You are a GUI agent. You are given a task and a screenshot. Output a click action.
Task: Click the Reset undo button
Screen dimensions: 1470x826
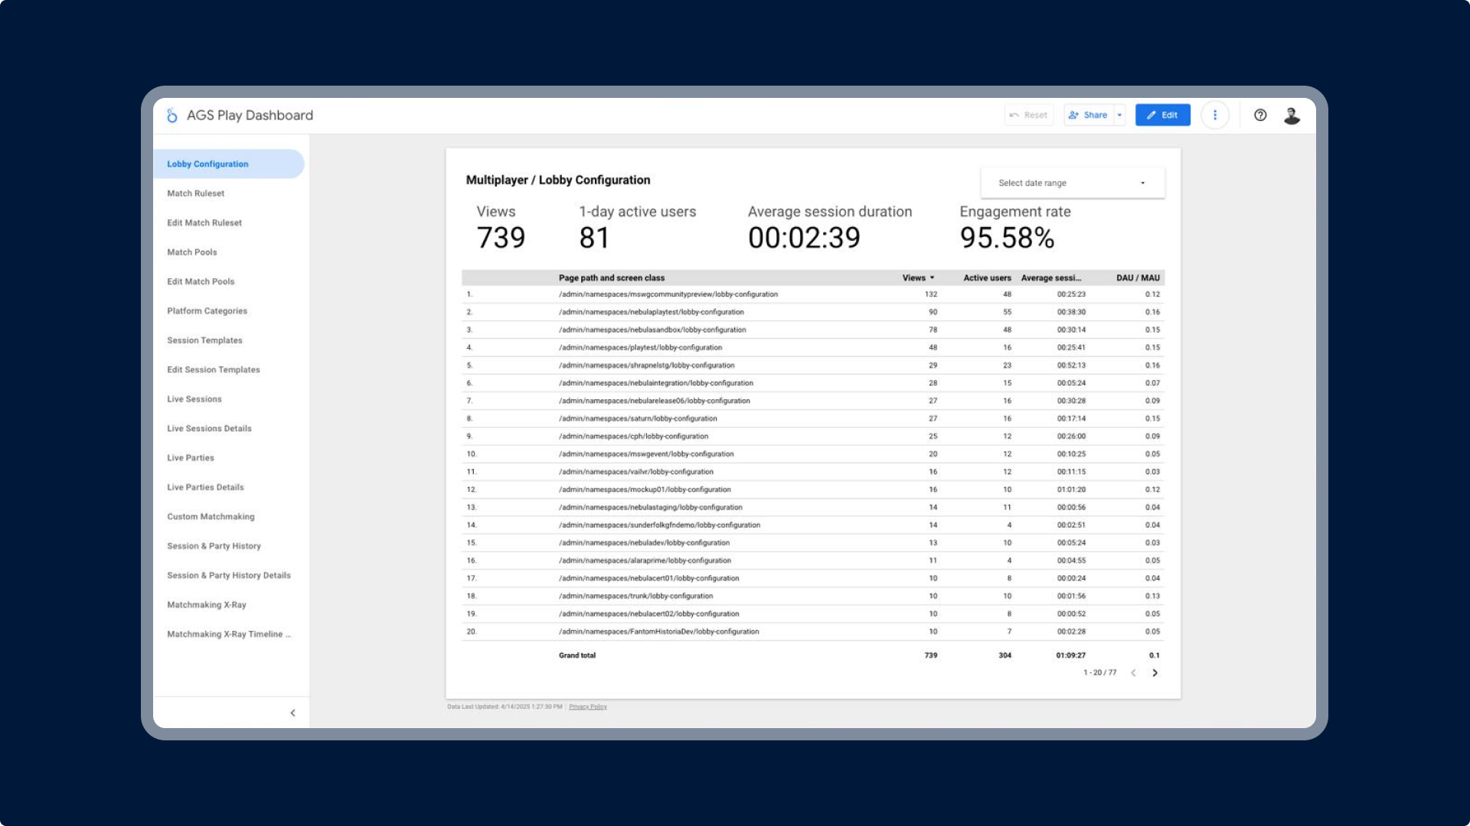pos(1029,115)
